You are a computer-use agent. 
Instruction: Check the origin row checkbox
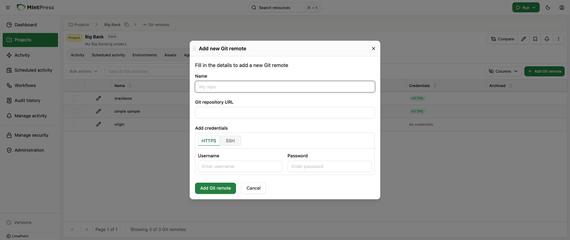74,124
